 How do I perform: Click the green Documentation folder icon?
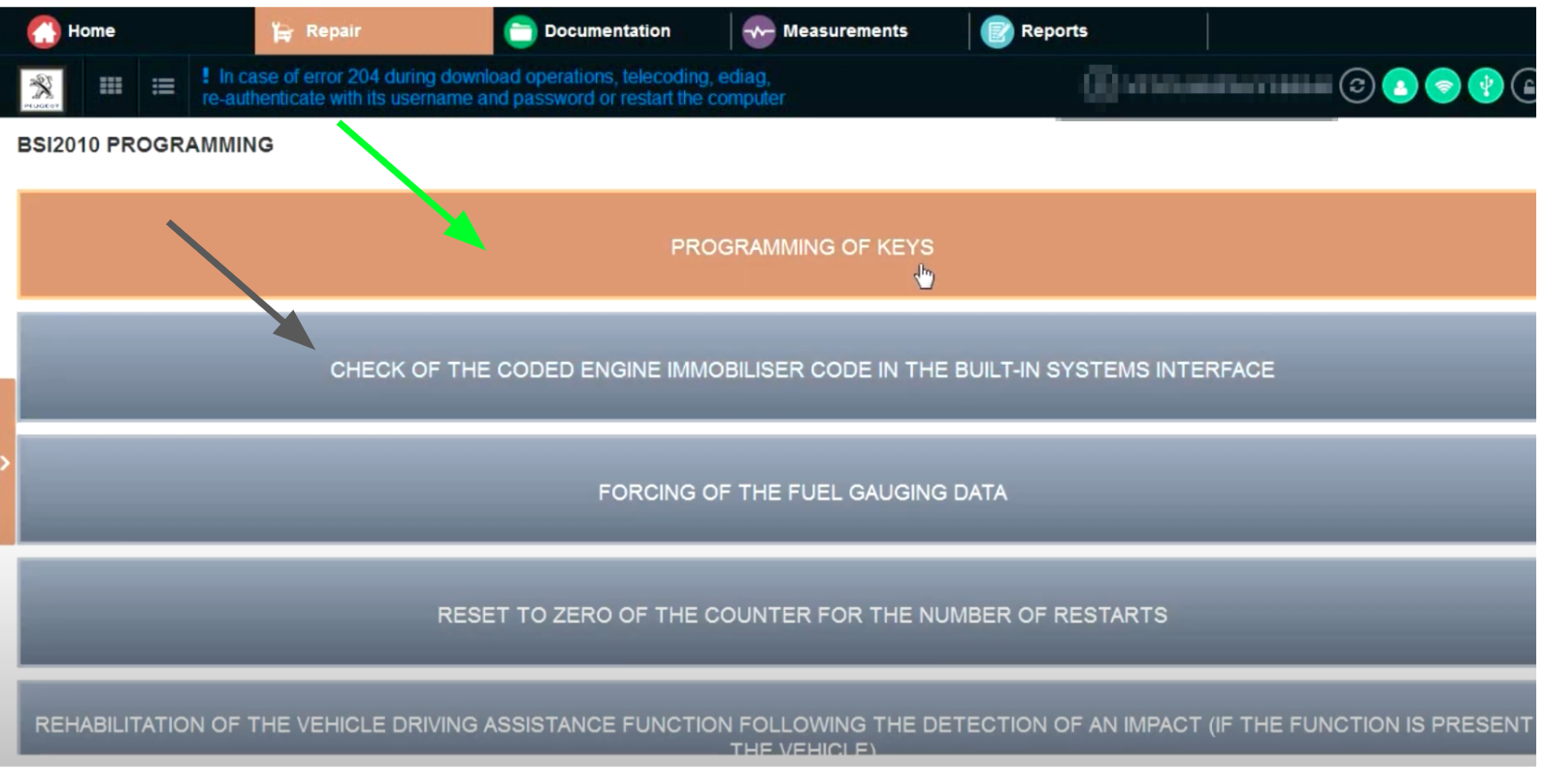[x=520, y=31]
